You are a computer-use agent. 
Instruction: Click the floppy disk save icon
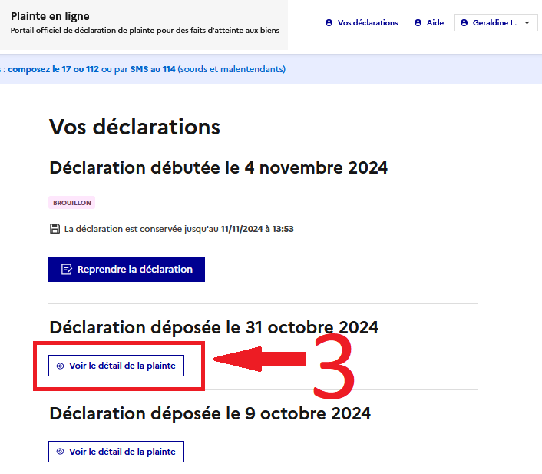coord(55,228)
